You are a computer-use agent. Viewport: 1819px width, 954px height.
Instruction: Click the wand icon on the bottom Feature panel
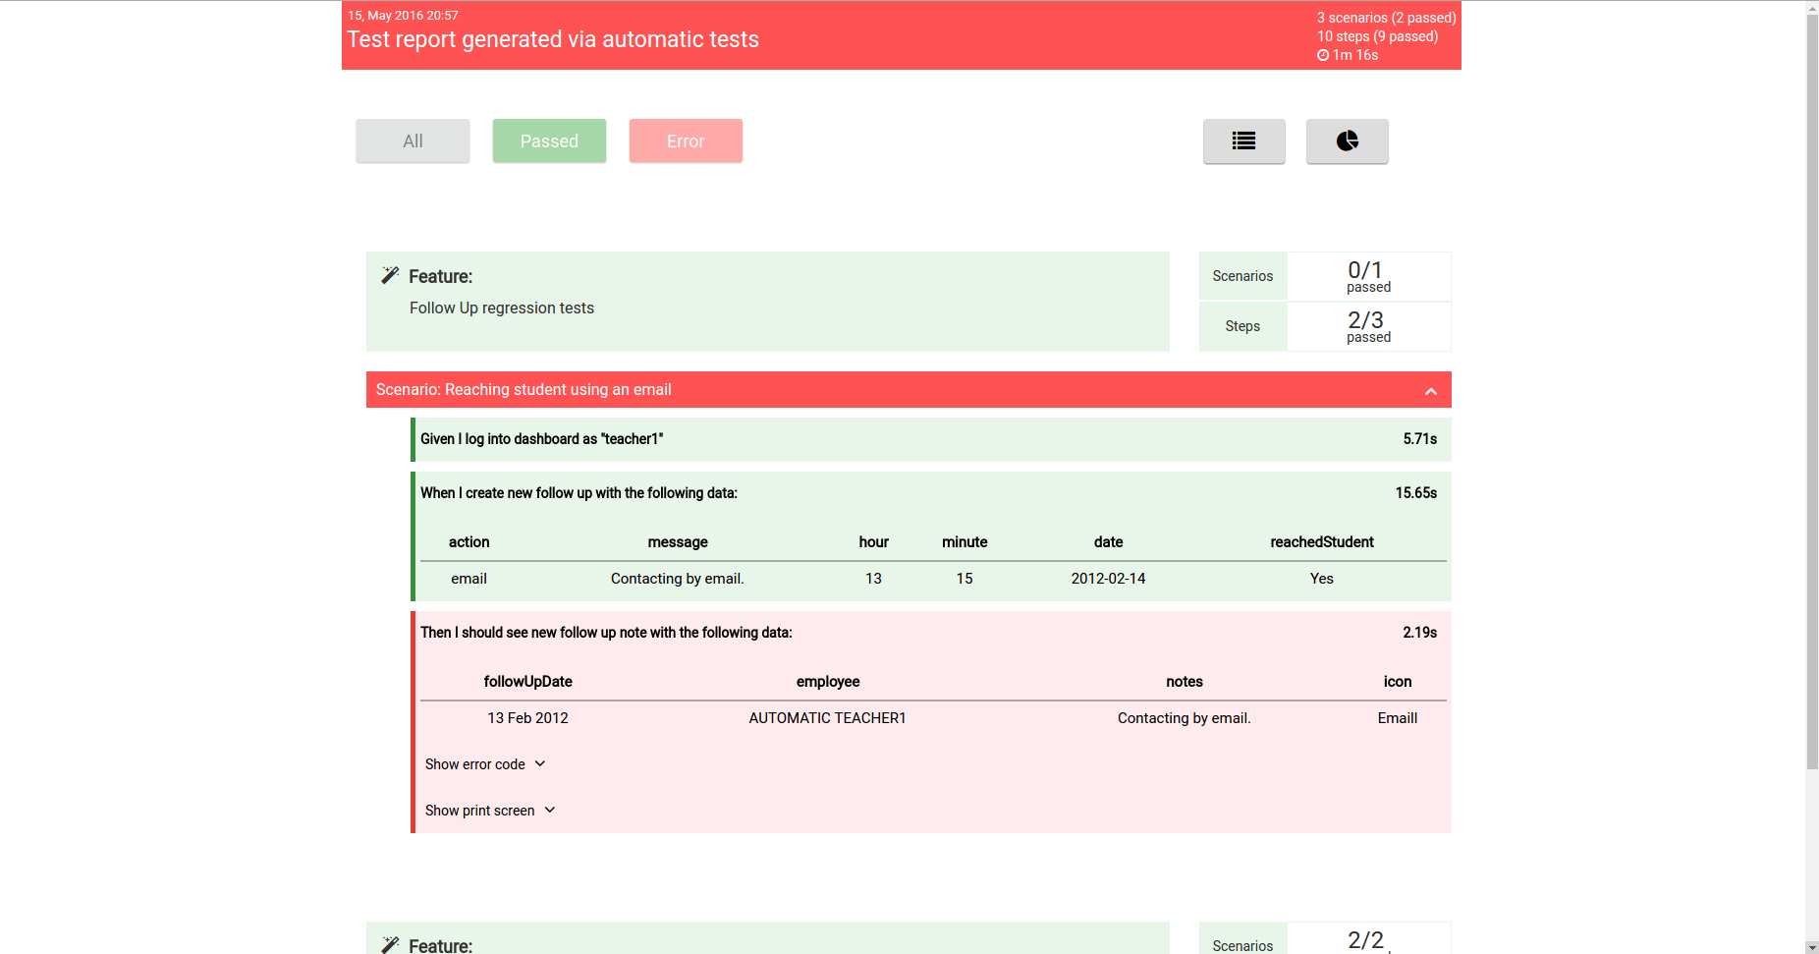point(391,943)
